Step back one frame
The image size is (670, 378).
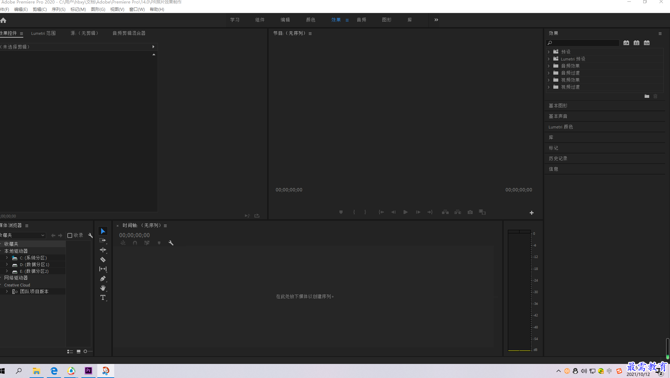pos(393,212)
